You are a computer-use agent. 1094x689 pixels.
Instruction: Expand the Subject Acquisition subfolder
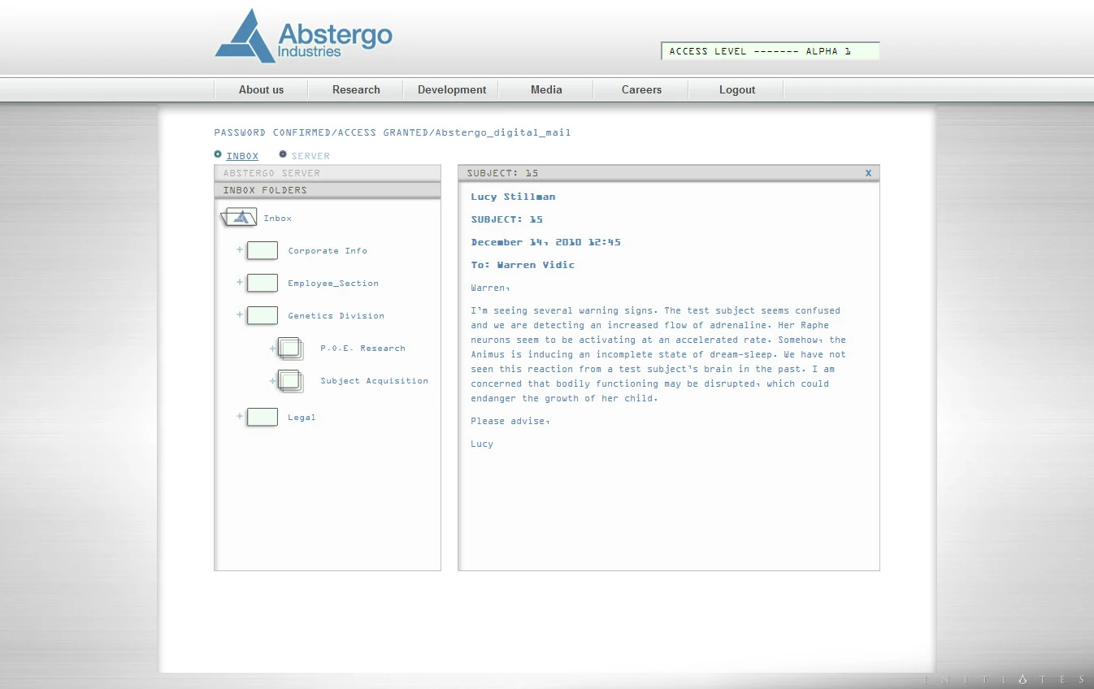272,381
